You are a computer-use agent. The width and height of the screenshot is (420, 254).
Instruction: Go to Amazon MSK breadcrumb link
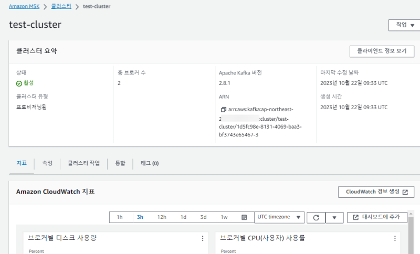tap(25, 6)
